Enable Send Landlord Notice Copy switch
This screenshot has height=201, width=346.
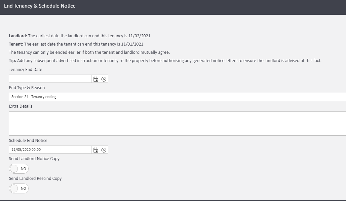coord(19,169)
